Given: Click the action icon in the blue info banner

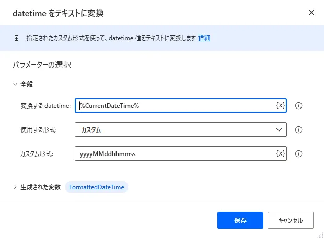Looking at the screenshot, I should click(16, 38).
